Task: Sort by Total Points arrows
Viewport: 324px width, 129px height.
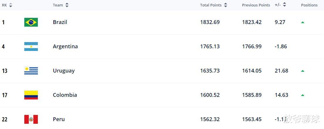Action: (x=225, y=5)
